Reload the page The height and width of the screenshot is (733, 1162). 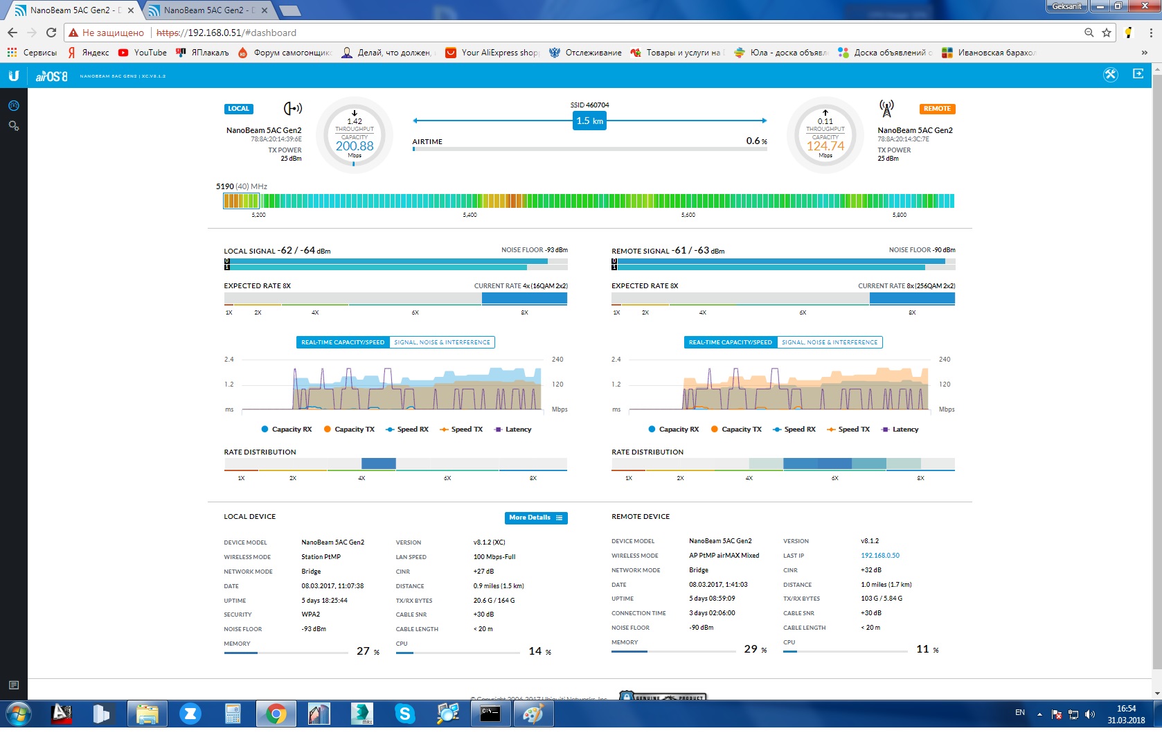point(51,33)
